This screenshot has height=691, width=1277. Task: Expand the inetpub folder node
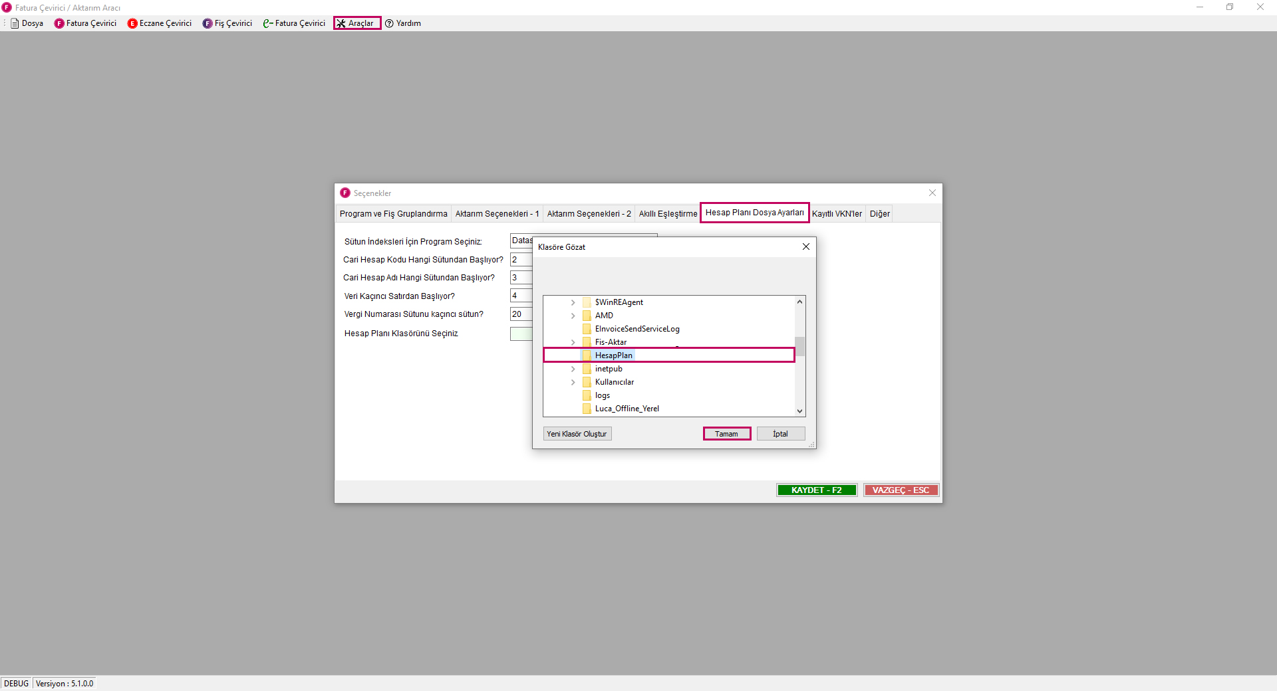573,369
